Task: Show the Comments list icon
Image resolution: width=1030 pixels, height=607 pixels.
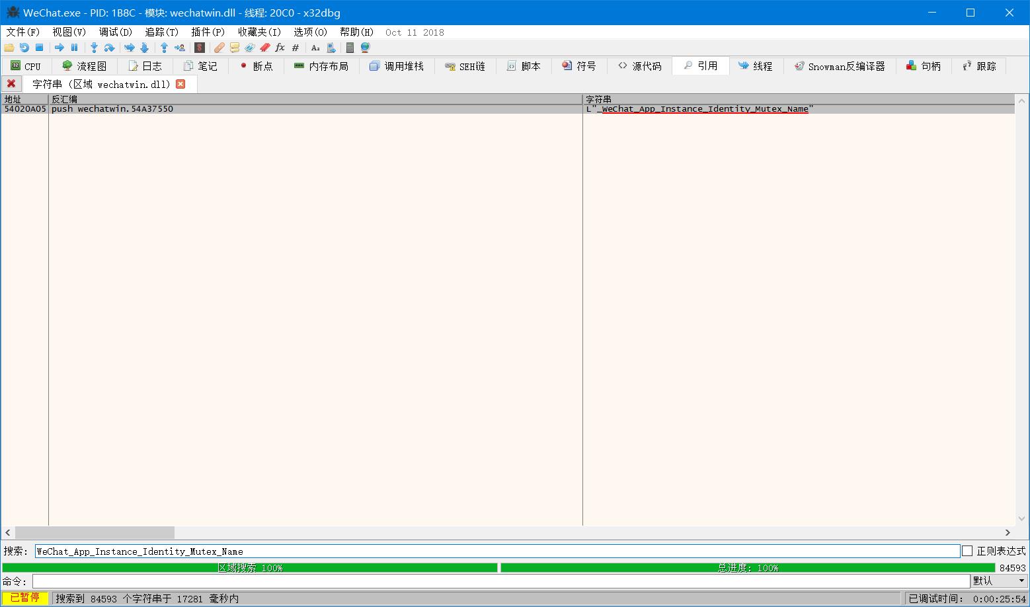Action: click(234, 48)
